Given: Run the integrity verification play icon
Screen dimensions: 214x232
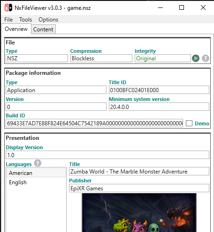Looking at the screenshot, I should [196, 58].
